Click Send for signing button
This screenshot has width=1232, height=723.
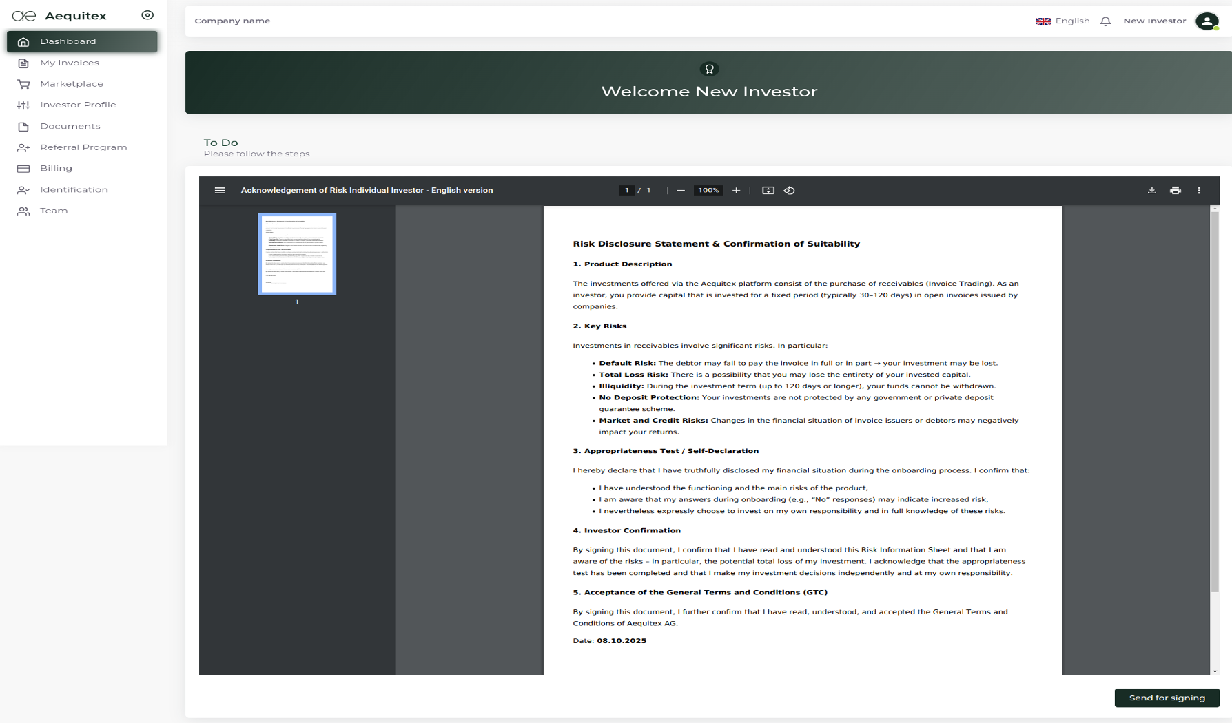[1167, 698]
